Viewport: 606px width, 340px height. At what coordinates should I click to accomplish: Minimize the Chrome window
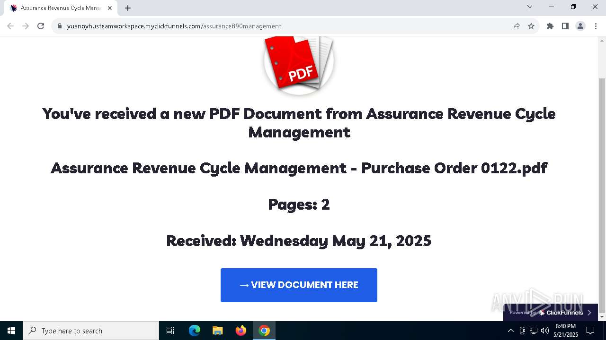[552, 7]
